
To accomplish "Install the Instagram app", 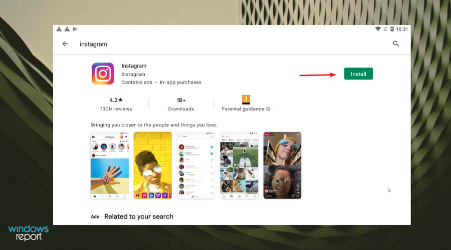I will click(358, 74).
